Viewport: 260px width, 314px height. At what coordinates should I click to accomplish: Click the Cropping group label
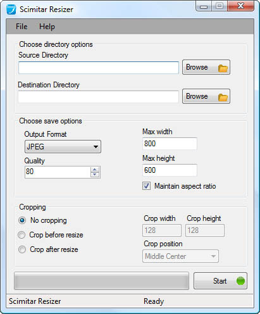32,207
